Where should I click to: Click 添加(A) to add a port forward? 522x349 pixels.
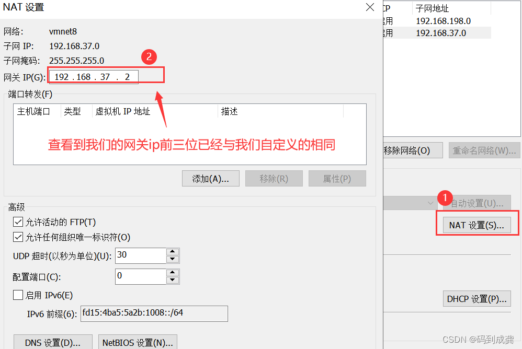(210, 178)
